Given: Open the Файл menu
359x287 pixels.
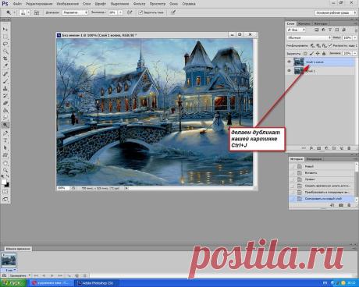Looking at the screenshot, I should 17,4.
